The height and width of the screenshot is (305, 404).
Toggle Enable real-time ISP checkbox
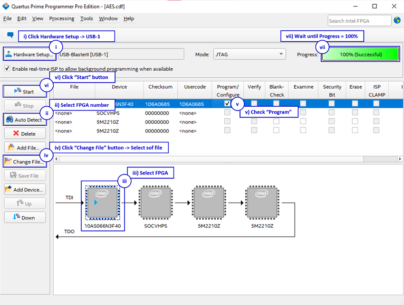(7, 68)
